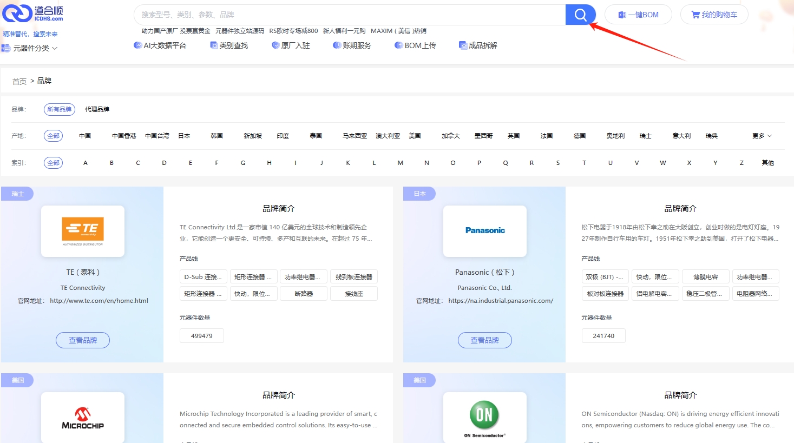The image size is (794, 443).
Task: Open TE website http://www.te.com/en/home.html
Action: (99, 301)
